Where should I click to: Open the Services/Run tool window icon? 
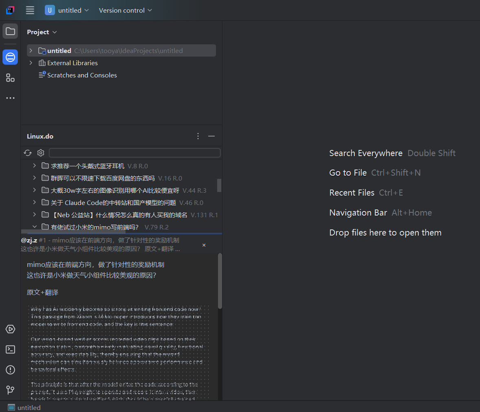click(10, 329)
